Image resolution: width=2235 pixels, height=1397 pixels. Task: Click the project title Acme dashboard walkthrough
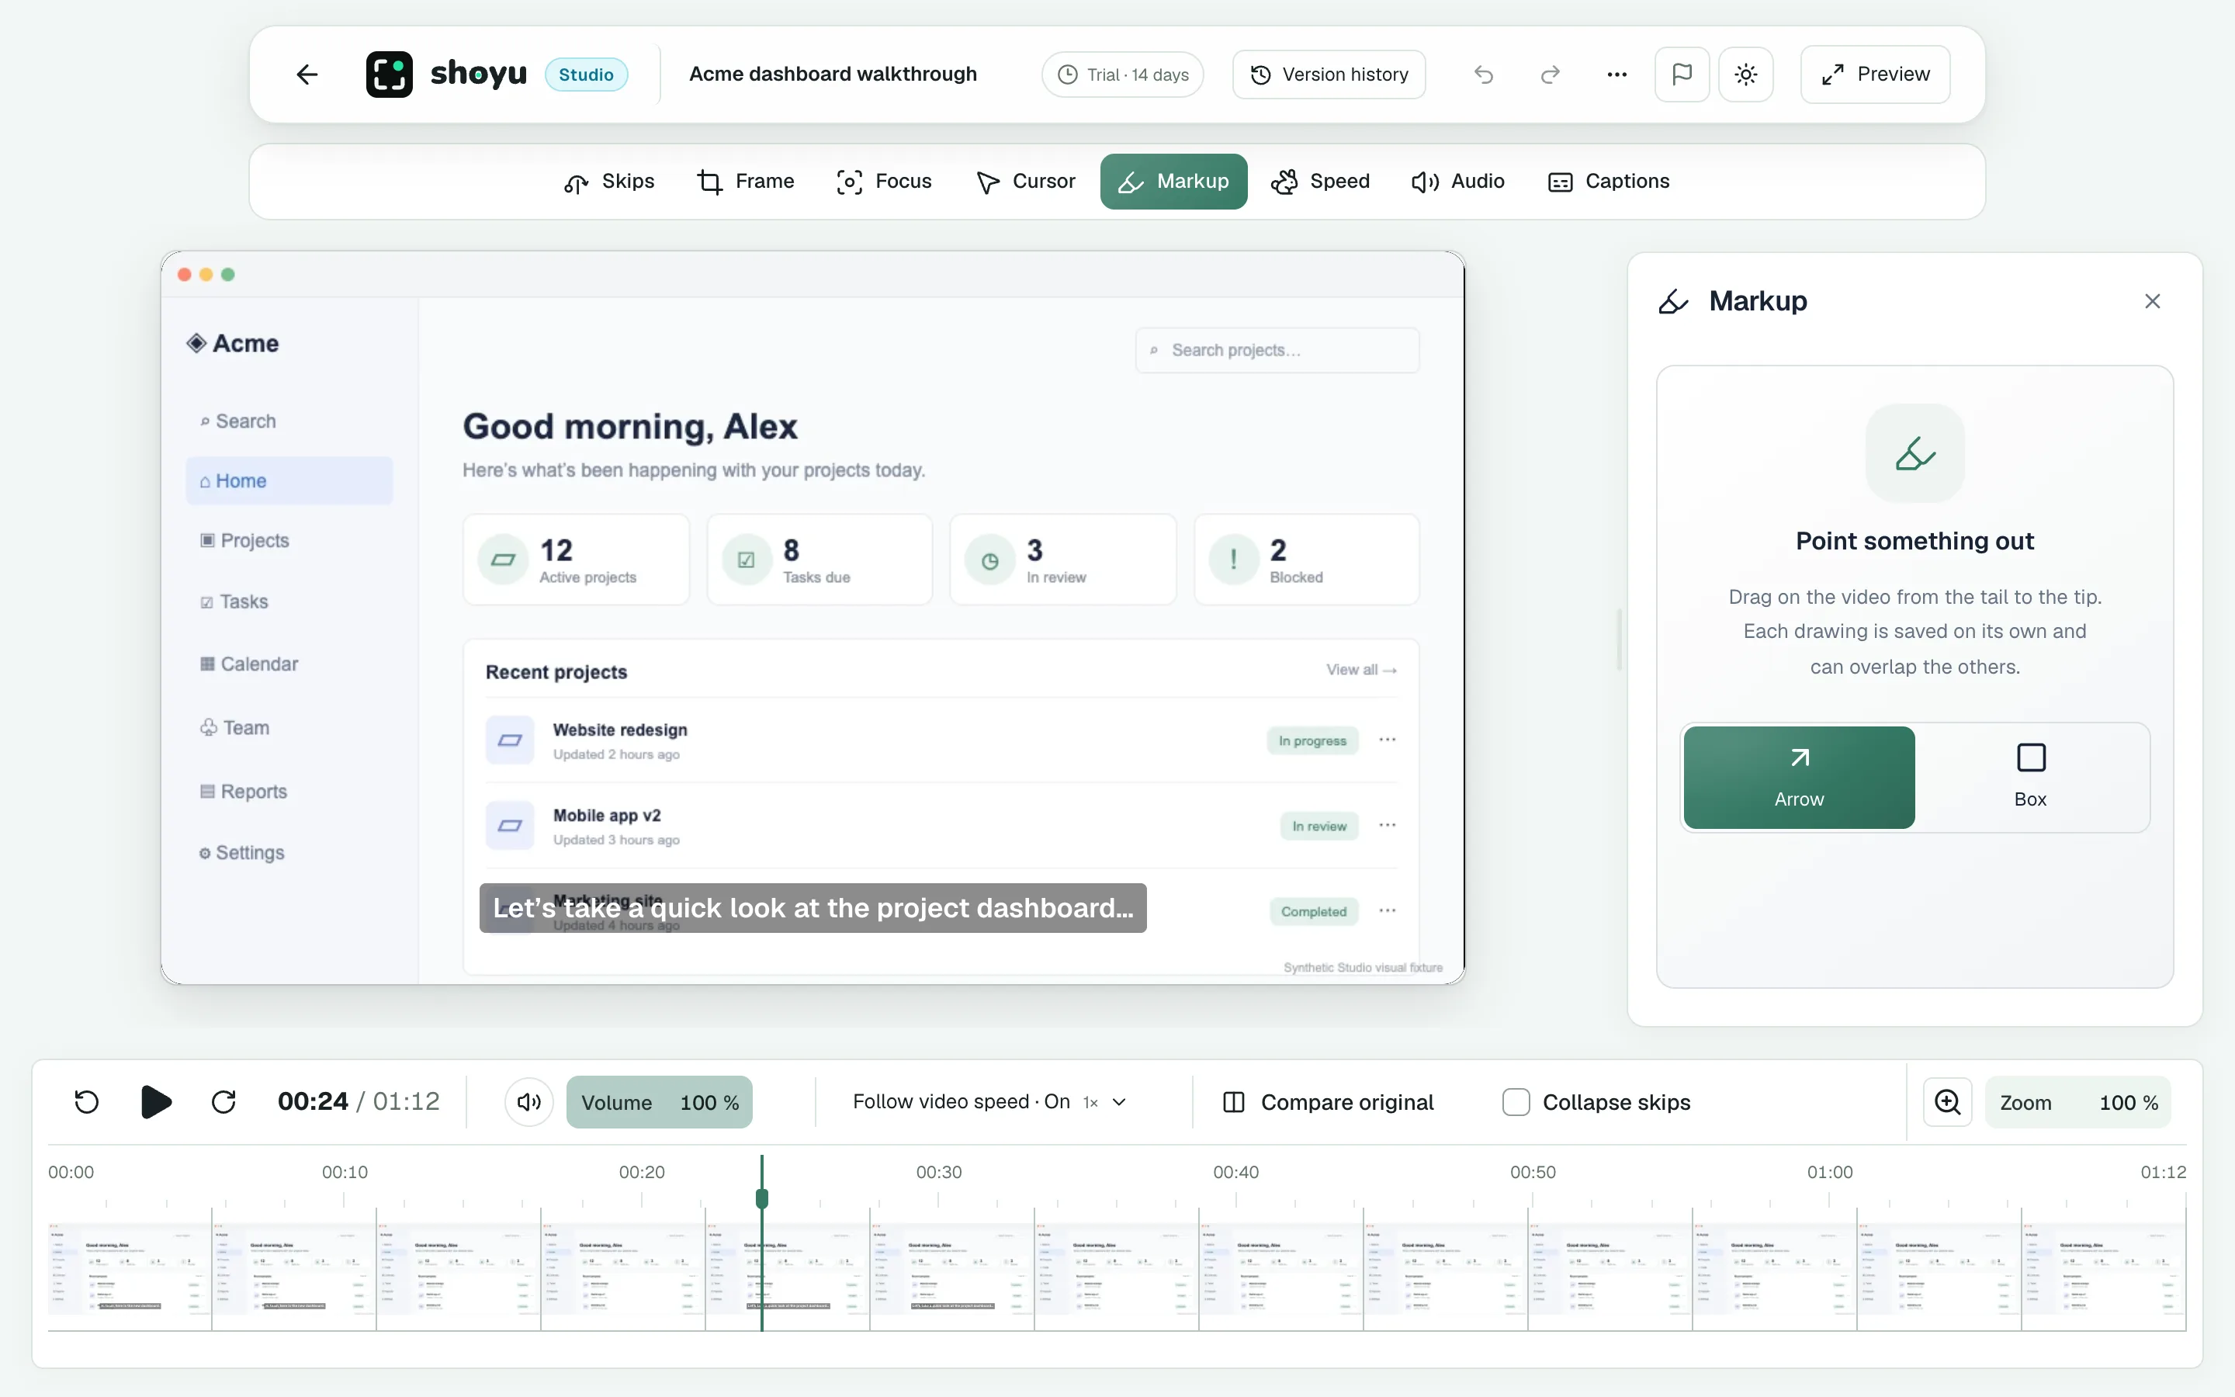[x=832, y=74]
